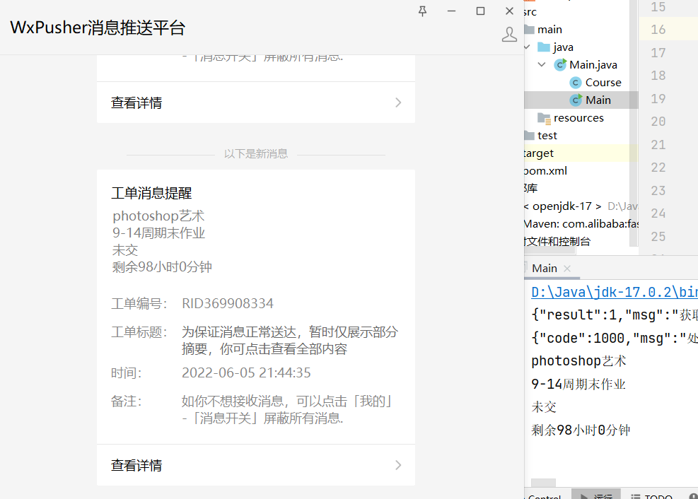Image resolution: width=698 pixels, height=499 pixels.
Task: Click the console line starting {"code":1000
Action: tap(615, 338)
